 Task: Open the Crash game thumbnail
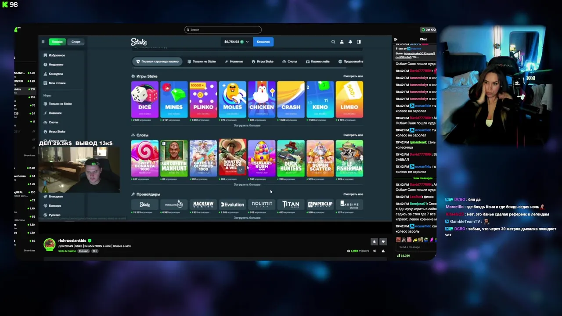pos(291,99)
